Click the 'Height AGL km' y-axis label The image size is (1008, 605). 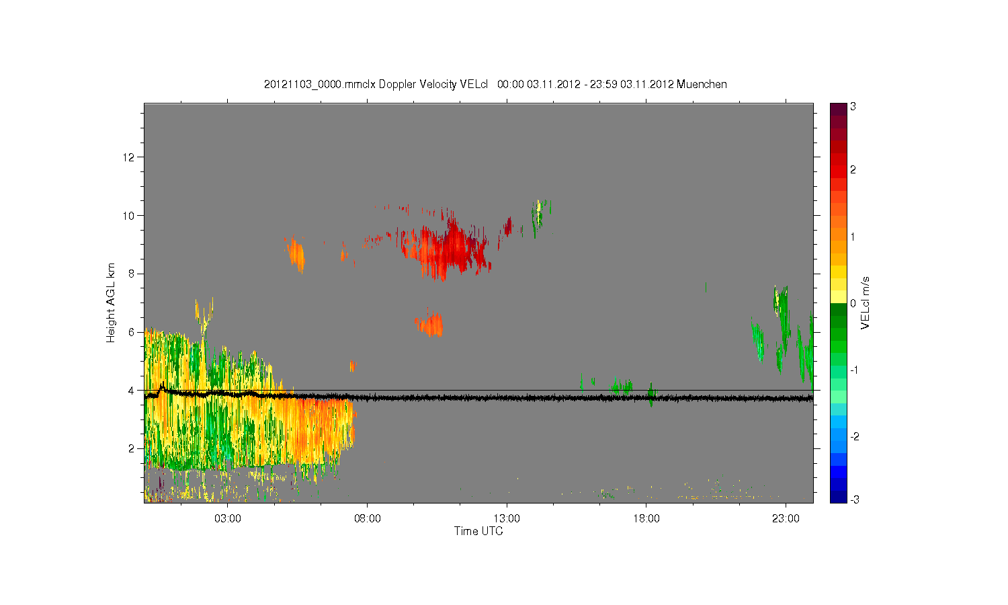110,302
